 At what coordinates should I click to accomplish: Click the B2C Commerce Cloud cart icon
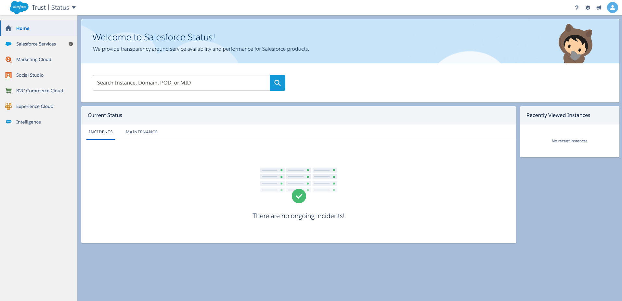(8, 91)
